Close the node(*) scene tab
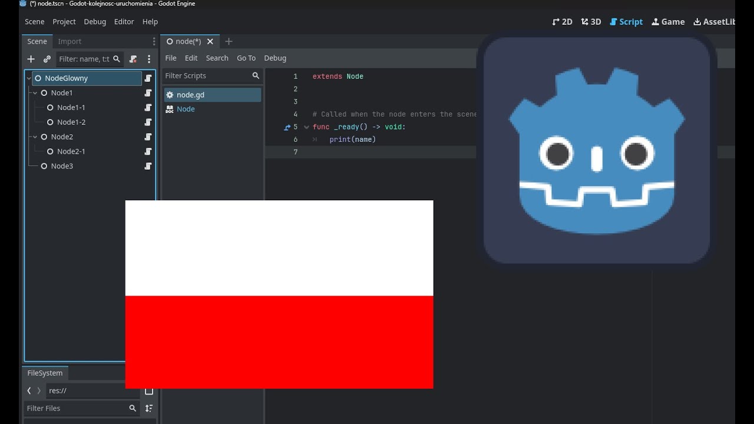The width and height of the screenshot is (754, 424). pos(210,41)
